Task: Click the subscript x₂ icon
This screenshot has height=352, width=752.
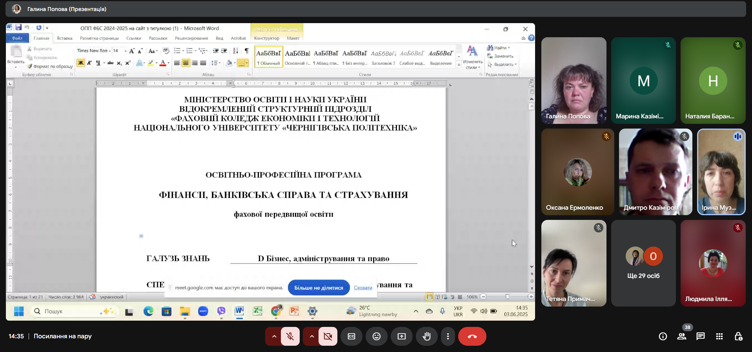Action: [x=119, y=63]
